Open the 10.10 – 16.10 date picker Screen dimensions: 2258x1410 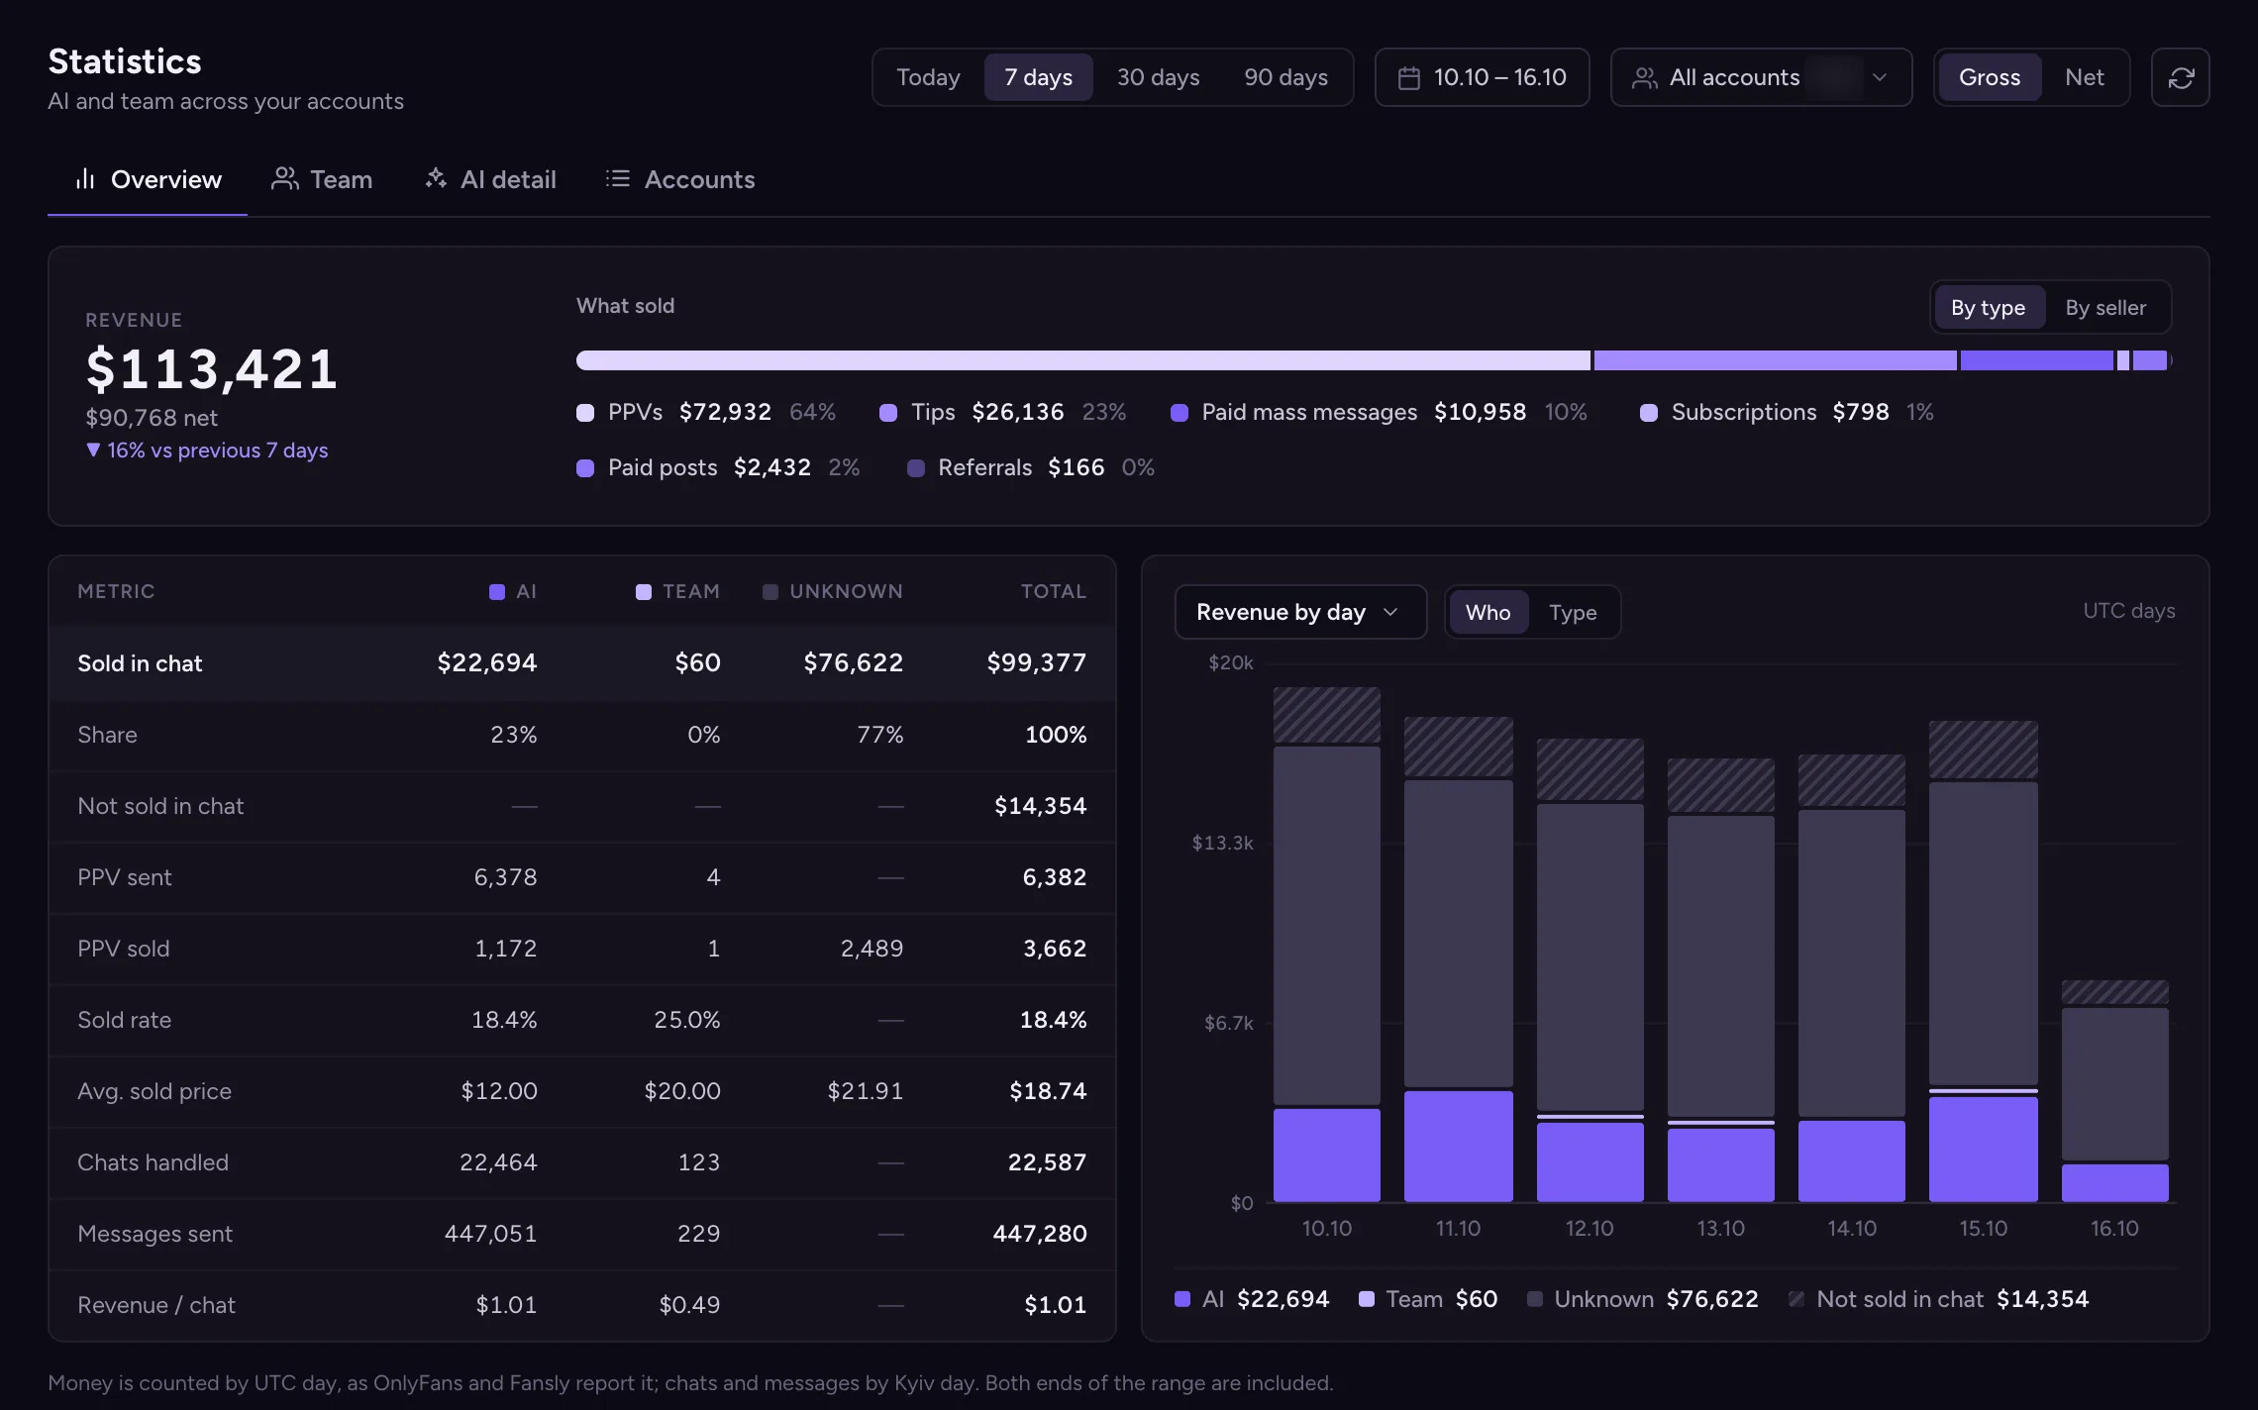click(1482, 77)
